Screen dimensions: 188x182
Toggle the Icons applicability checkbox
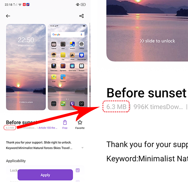[78, 181]
